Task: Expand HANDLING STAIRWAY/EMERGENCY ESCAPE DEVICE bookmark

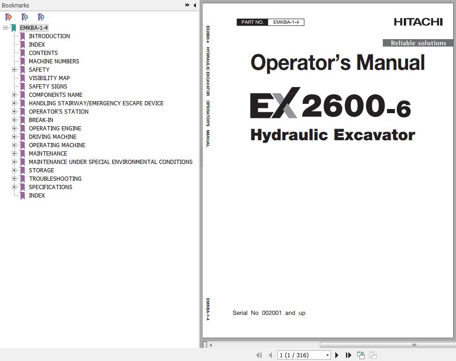Action: tap(14, 103)
